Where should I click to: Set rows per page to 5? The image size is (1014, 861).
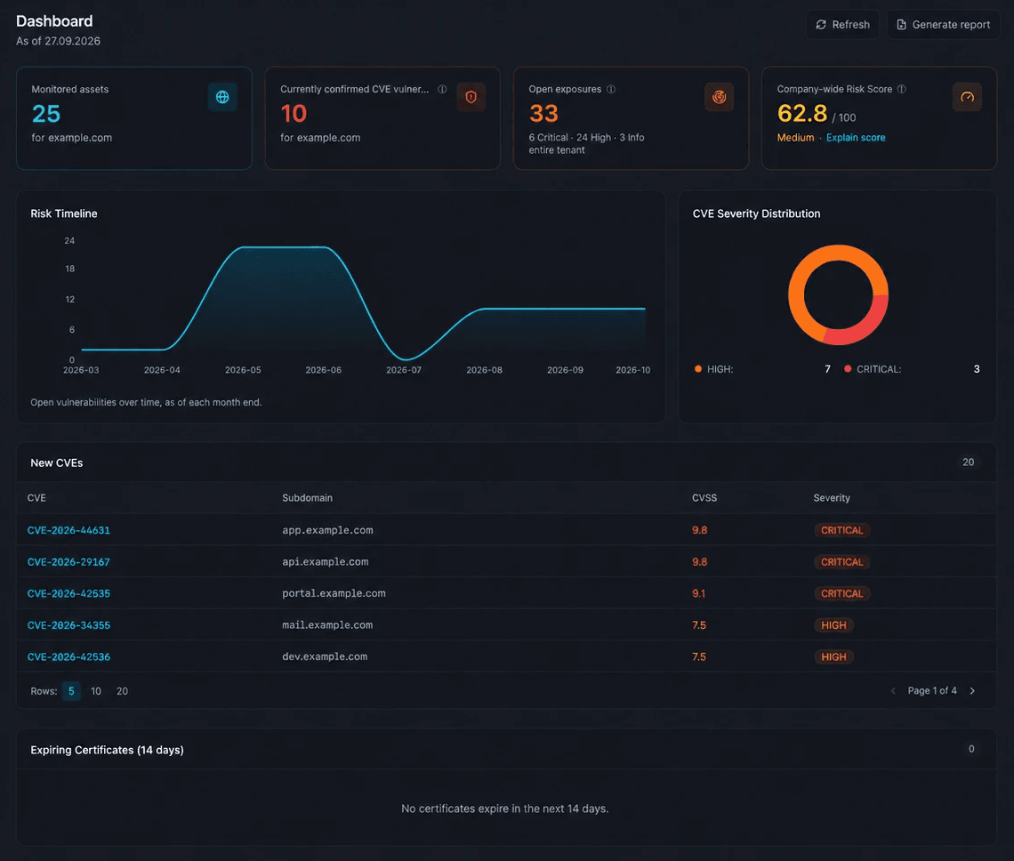71,691
